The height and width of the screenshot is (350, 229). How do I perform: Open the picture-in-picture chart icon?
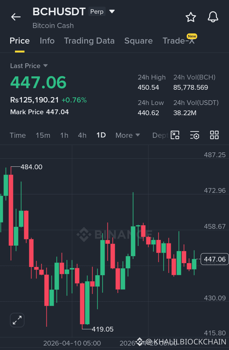[x=175, y=135]
